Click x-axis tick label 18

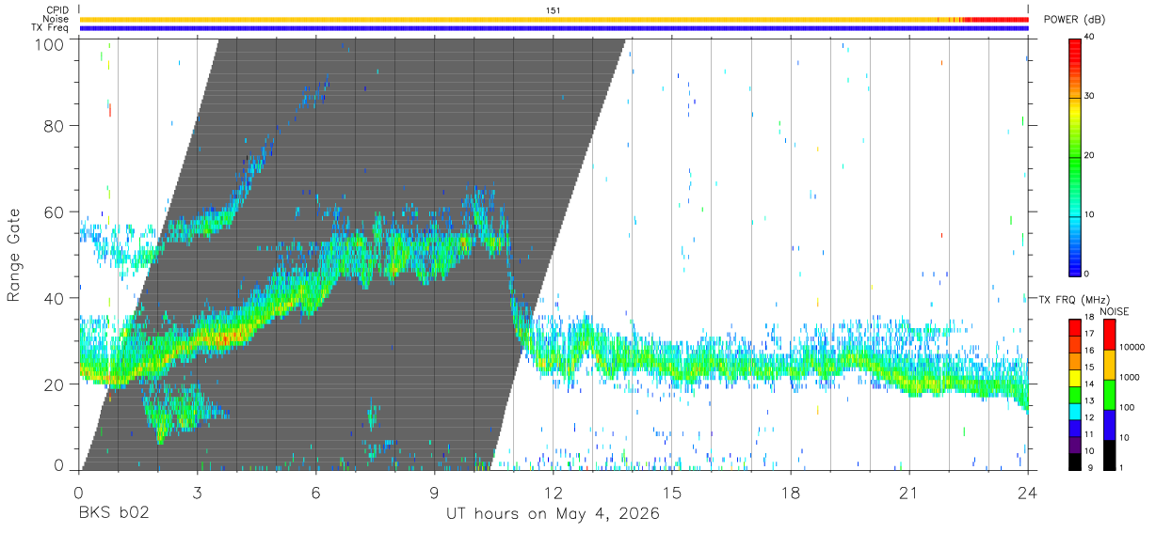pos(791,493)
